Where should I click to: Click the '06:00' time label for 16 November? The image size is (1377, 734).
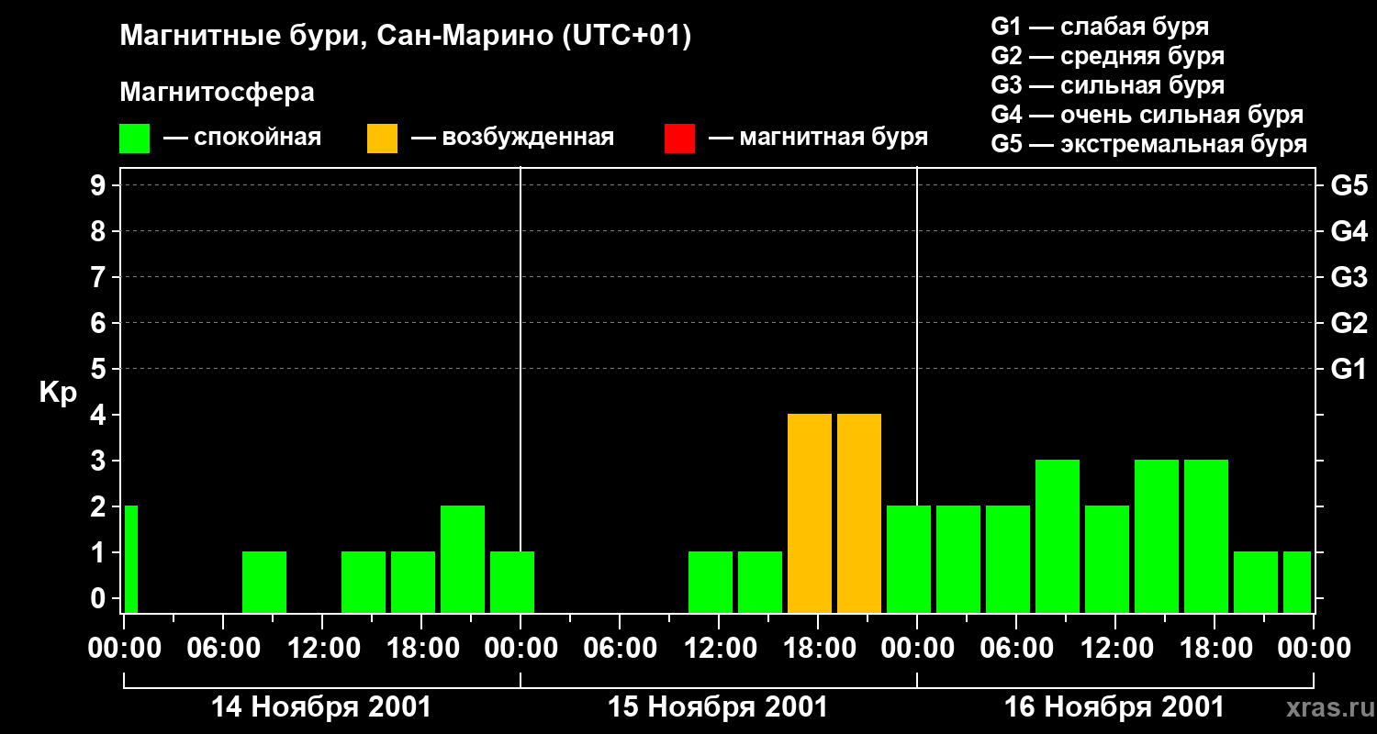click(1016, 648)
